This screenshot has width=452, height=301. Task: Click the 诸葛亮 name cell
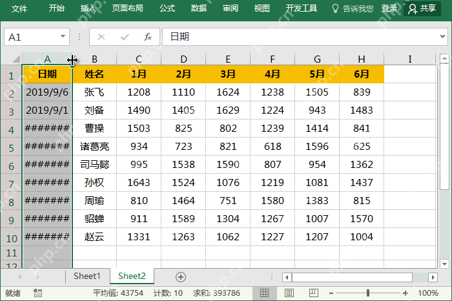[x=94, y=147]
